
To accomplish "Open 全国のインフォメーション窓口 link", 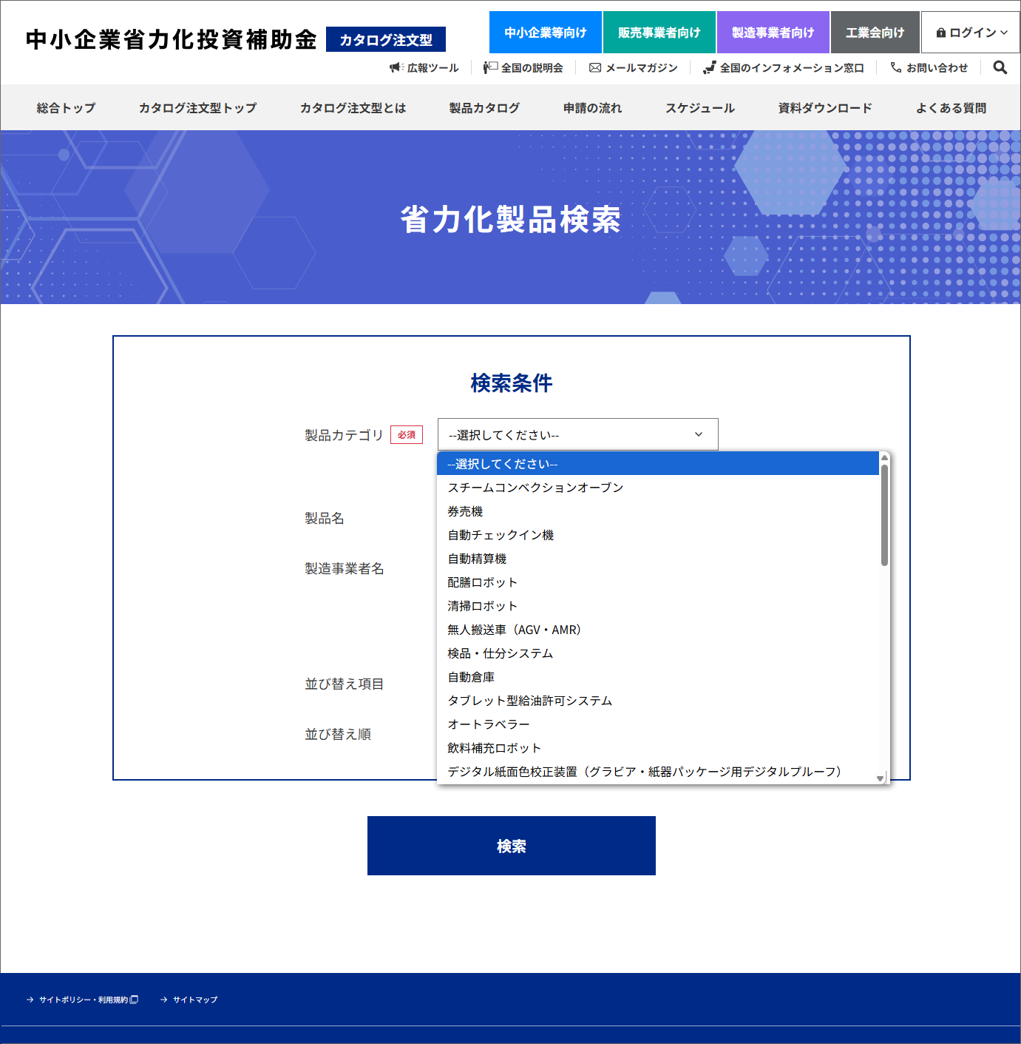I will point(784,67).
